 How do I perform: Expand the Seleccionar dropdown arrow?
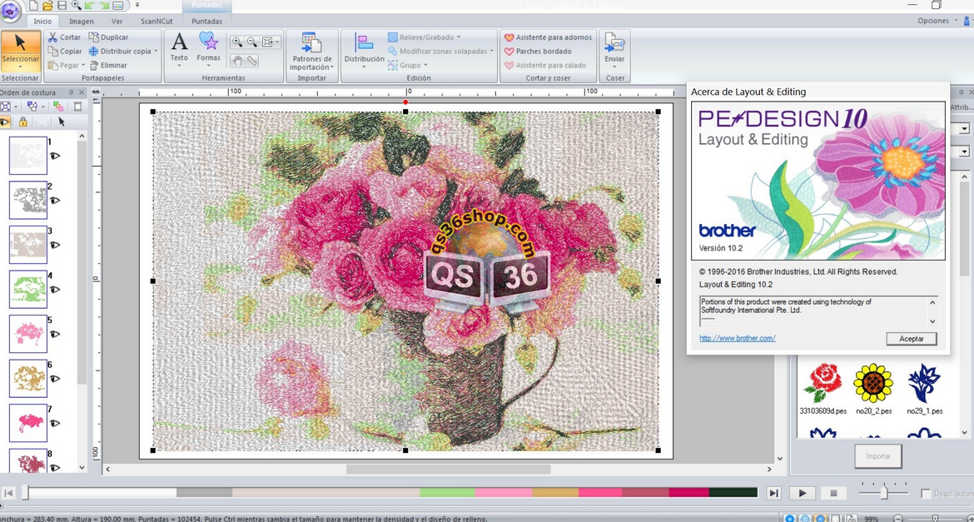point(21,66)
